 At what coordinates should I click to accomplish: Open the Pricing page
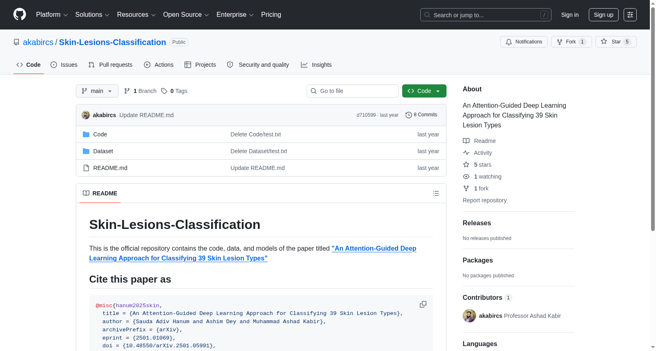pos(271,15)
